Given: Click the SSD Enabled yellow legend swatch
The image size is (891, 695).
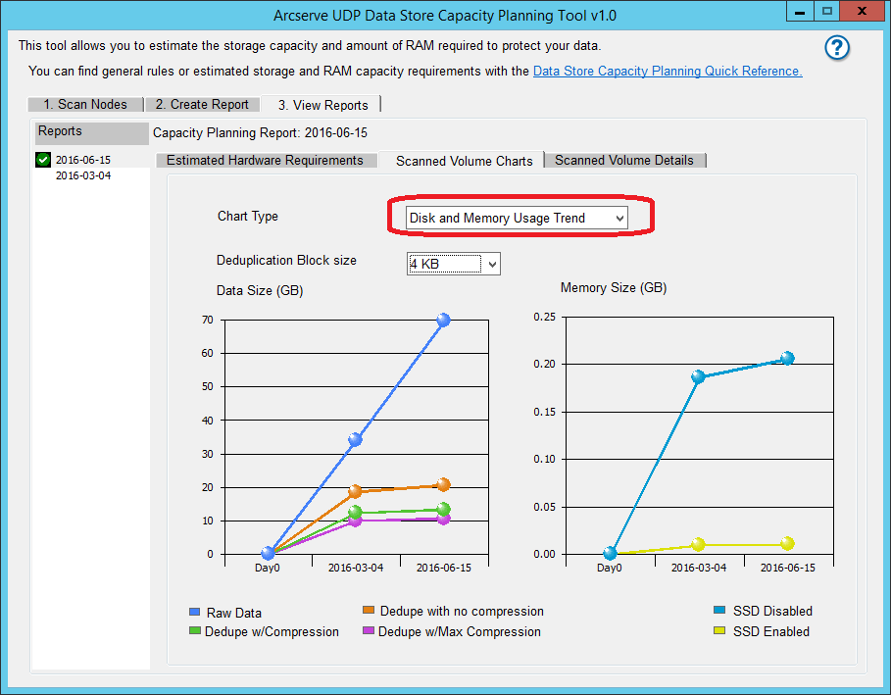Looking at the screenshot, I should coord(719,630).
